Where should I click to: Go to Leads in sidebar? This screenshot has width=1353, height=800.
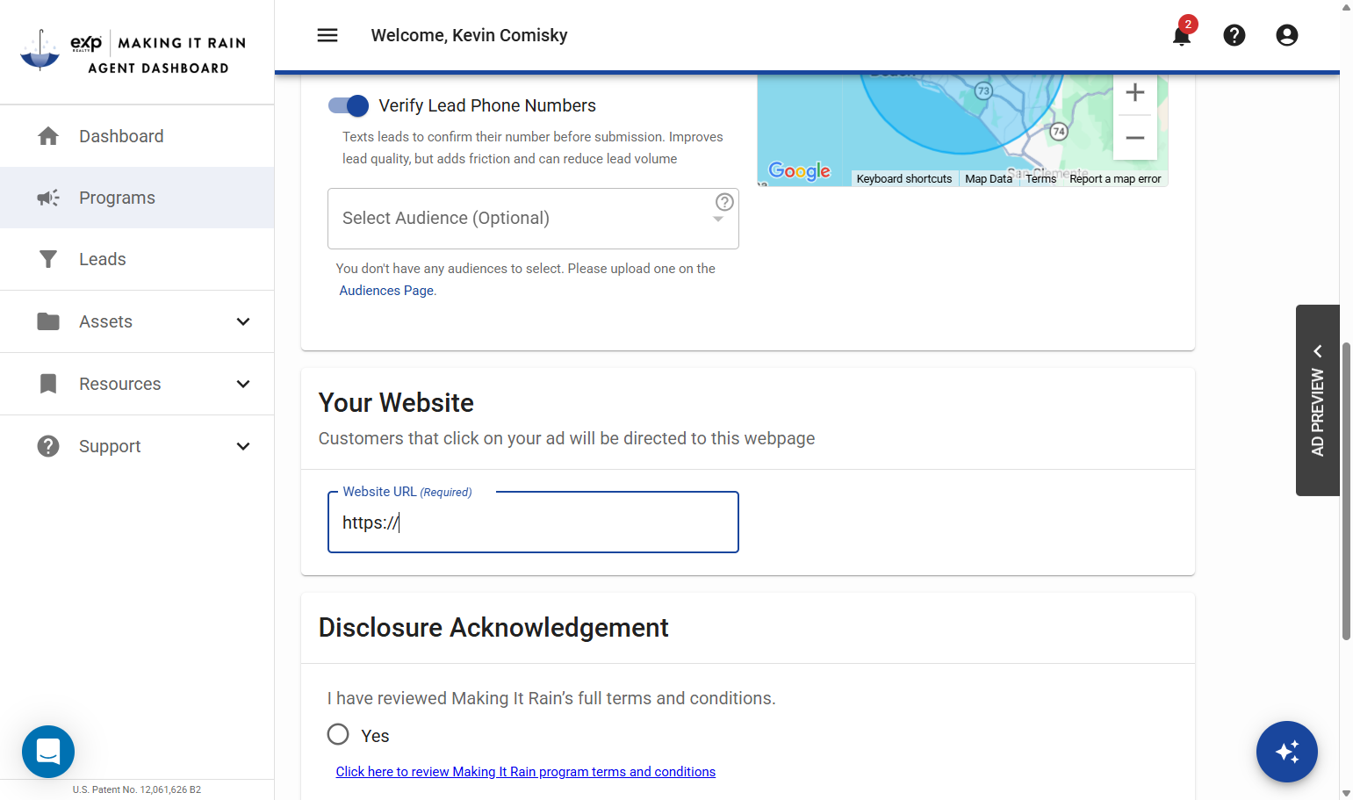137,259
